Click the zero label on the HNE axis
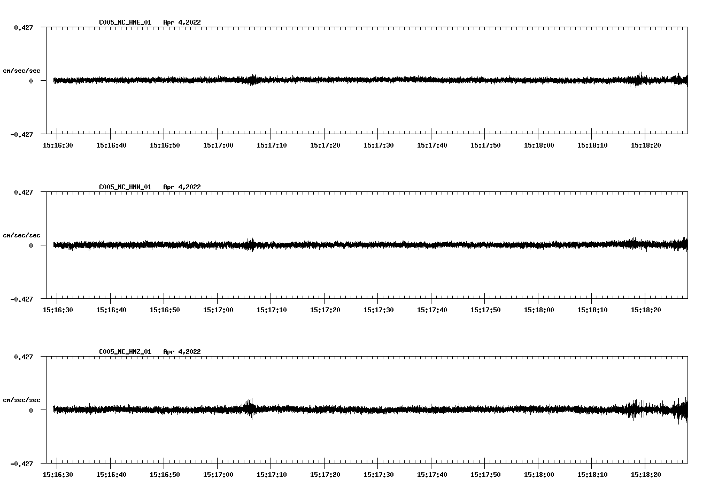 point(31,81)
